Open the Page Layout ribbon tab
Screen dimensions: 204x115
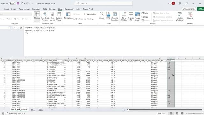tap(24, 9)
